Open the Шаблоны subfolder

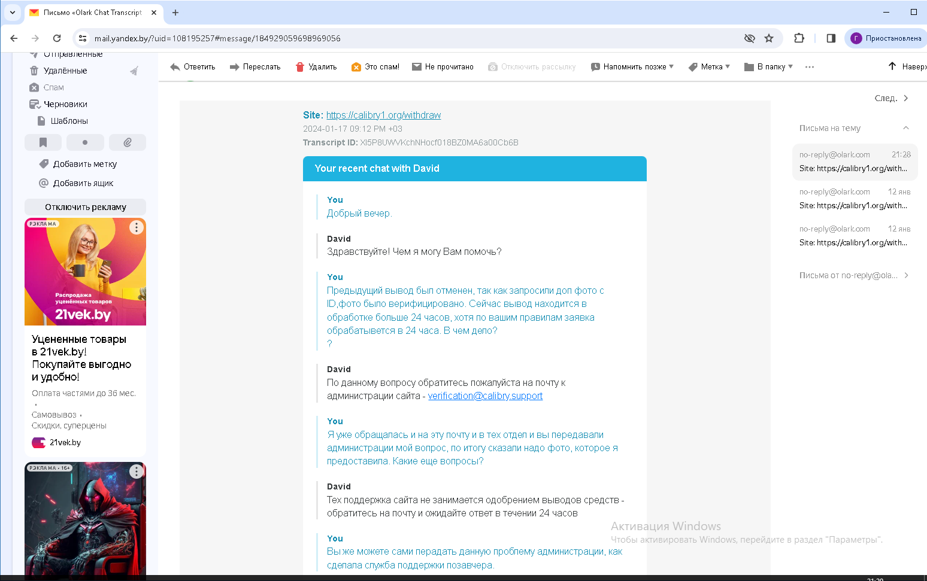(69, 121)
